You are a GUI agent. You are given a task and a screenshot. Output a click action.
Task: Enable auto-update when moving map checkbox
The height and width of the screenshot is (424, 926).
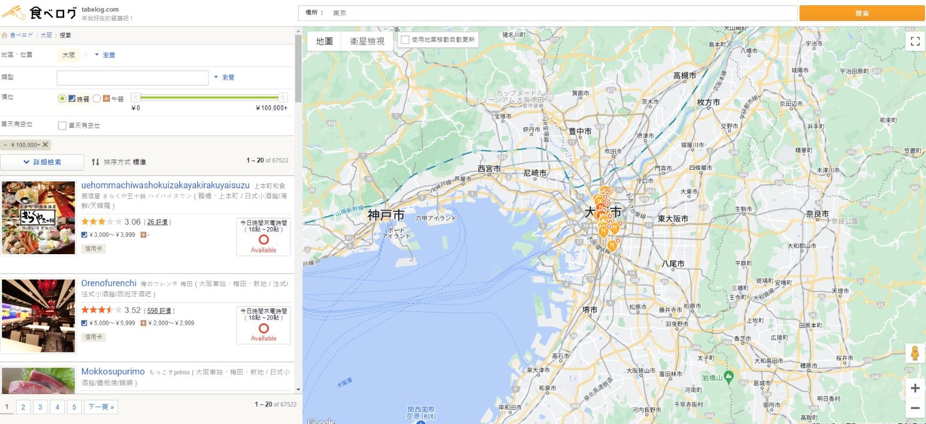405,40
